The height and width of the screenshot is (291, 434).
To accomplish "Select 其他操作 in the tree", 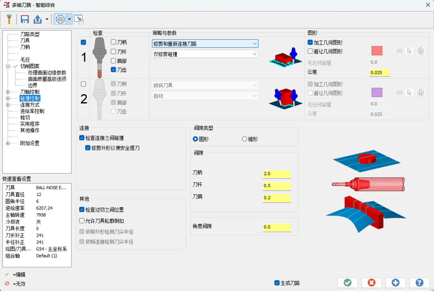I will 30,130.
